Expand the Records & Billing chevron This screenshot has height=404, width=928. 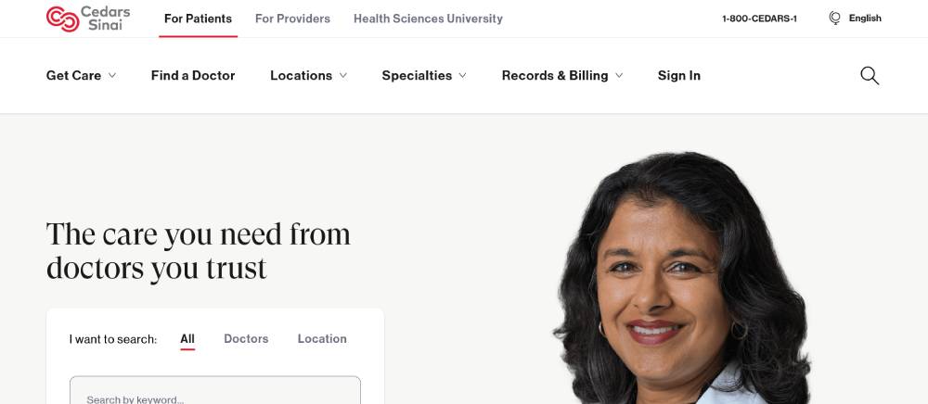pyautogui.click(x=618, y=76)
